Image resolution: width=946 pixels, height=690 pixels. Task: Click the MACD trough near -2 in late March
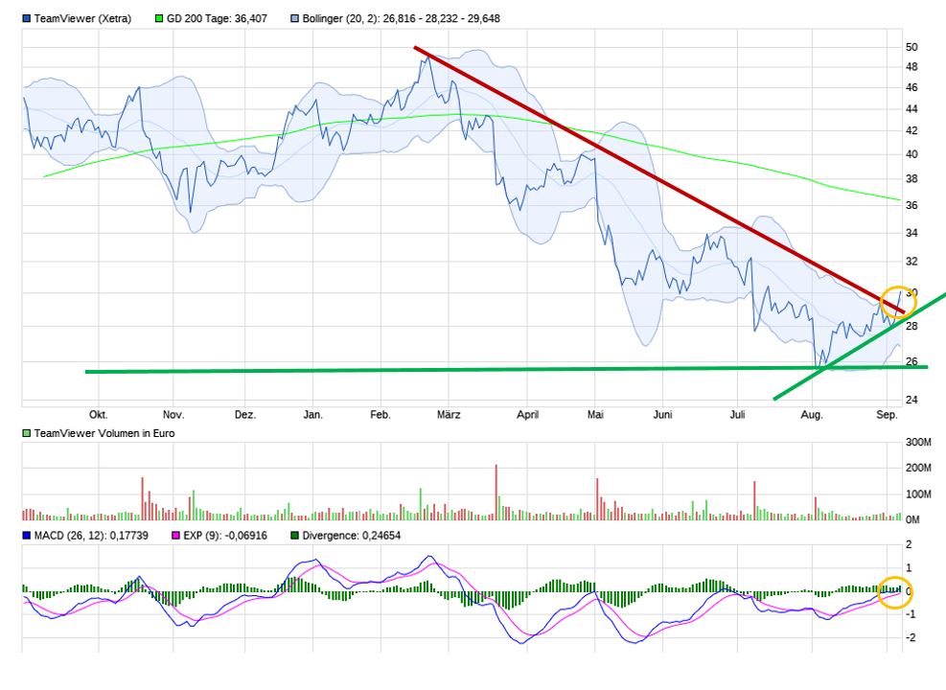[x=521, y=643]
